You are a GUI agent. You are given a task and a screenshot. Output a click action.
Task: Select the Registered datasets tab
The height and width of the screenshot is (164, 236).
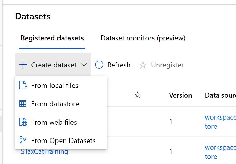click(52, 38)
